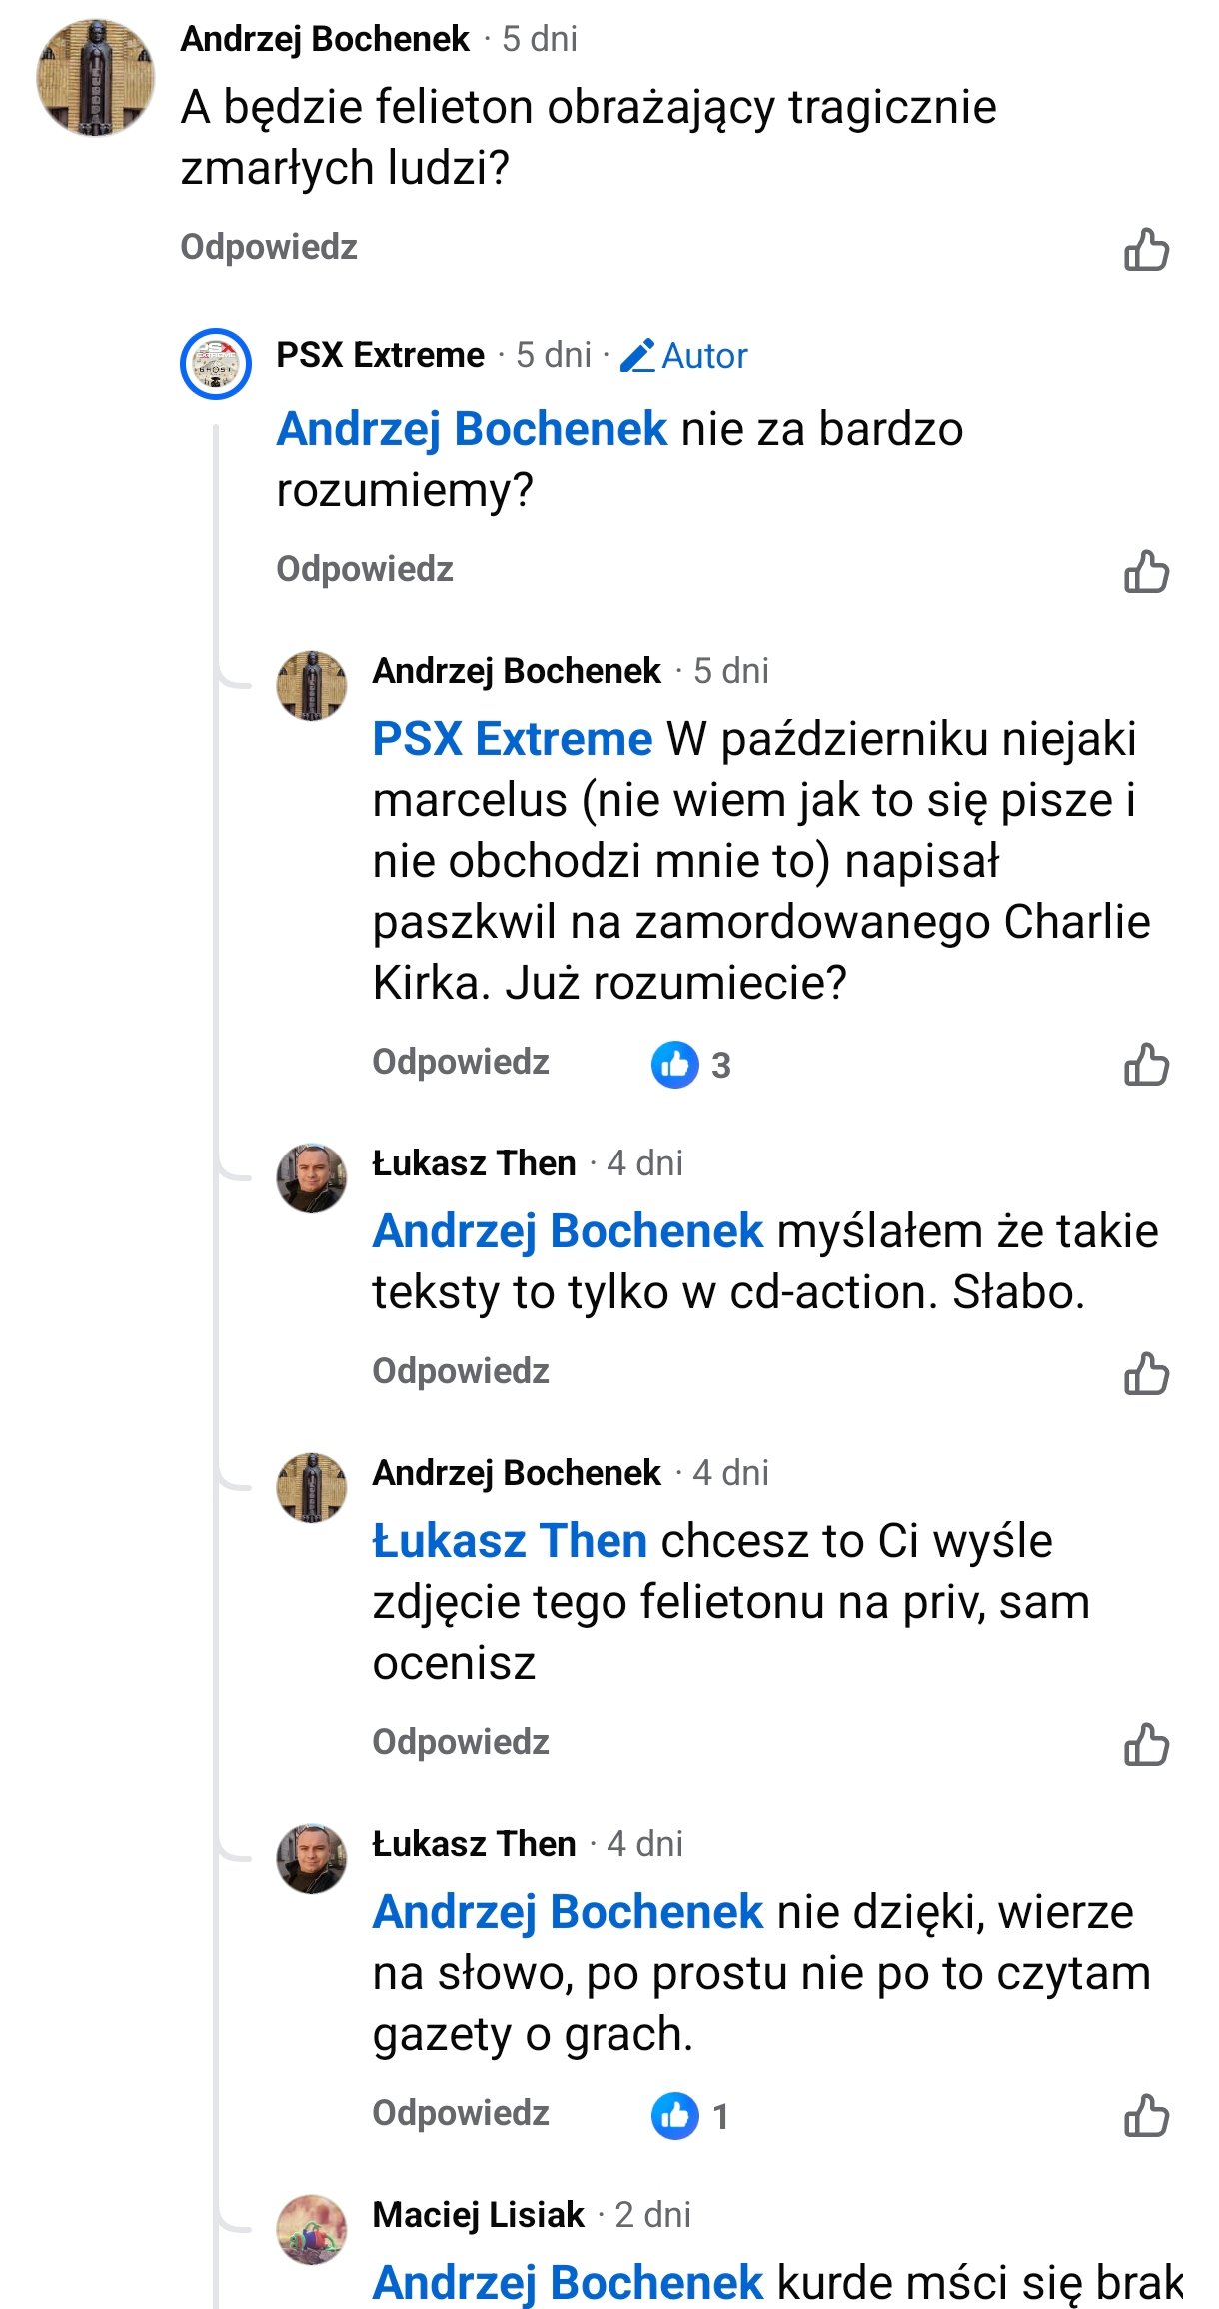View the single like reaction on 'nie dzięki' comment

[x=689, y=2116]
